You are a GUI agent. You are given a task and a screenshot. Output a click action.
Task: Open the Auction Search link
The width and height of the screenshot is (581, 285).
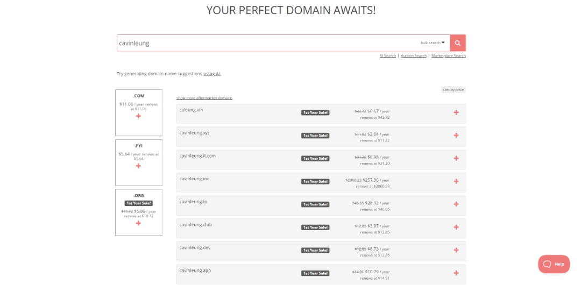coord(413,56)
